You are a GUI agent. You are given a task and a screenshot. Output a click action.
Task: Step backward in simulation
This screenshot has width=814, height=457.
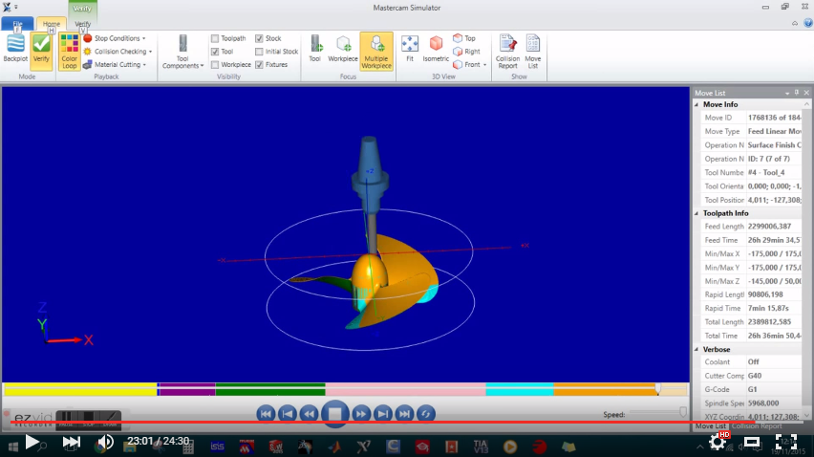309,414
